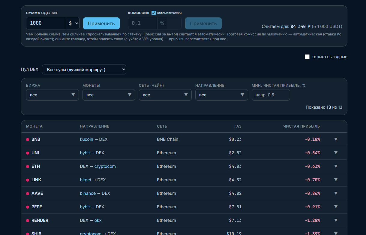This screenshot has height=235, width=366.
Task: Click the PEPE coin name
Action: 37,207
